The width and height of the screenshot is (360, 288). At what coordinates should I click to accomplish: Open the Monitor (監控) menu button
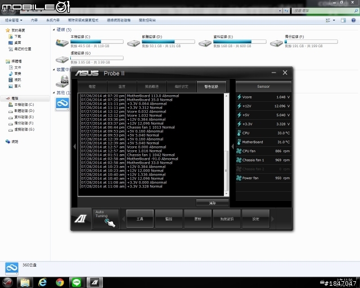[x=169, y=219]
